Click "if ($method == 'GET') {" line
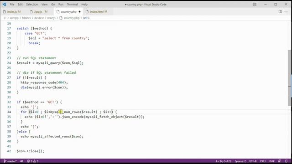Image resolution: width=292 pixels, height=164 pixels. pyautogui.click(x=39, y=102)
